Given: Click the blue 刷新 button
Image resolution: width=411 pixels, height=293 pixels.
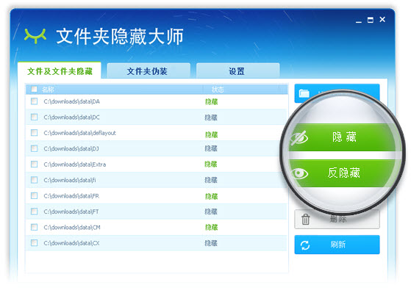Looking at the screenshot, I should 337,245.
